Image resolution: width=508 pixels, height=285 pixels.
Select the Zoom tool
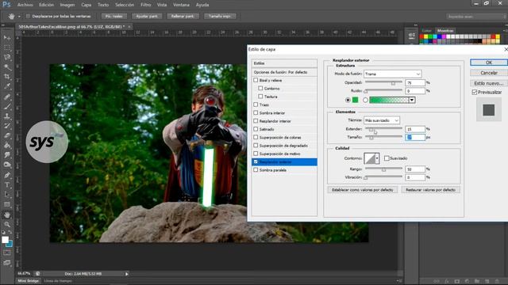click(x=7, y=224)
